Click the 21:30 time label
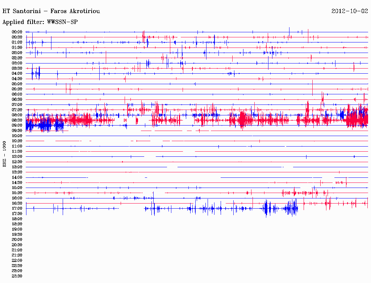371x283 pixels. click(17, 255)
